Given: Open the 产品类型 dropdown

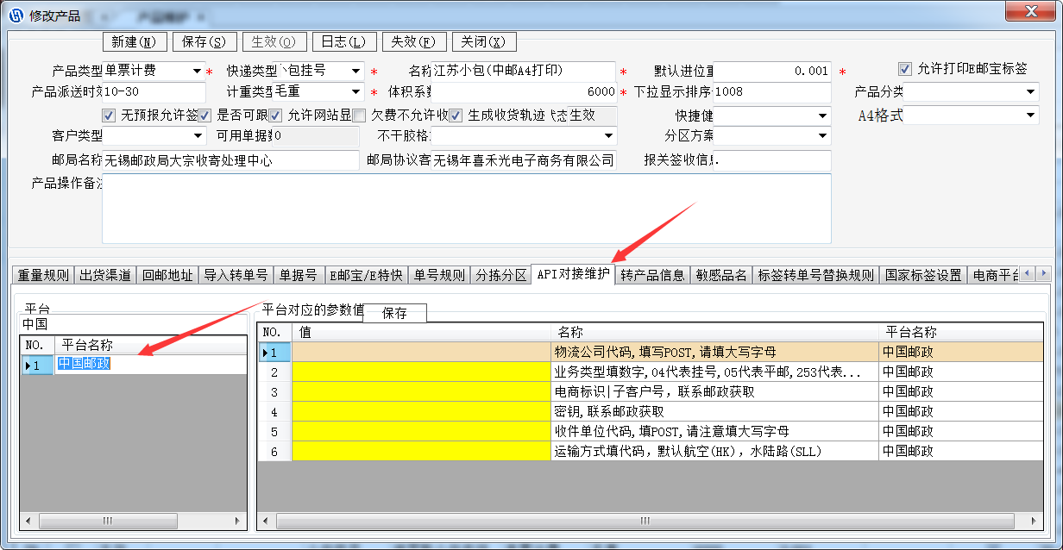Looking at the screenshot, I should coord(196,71).
